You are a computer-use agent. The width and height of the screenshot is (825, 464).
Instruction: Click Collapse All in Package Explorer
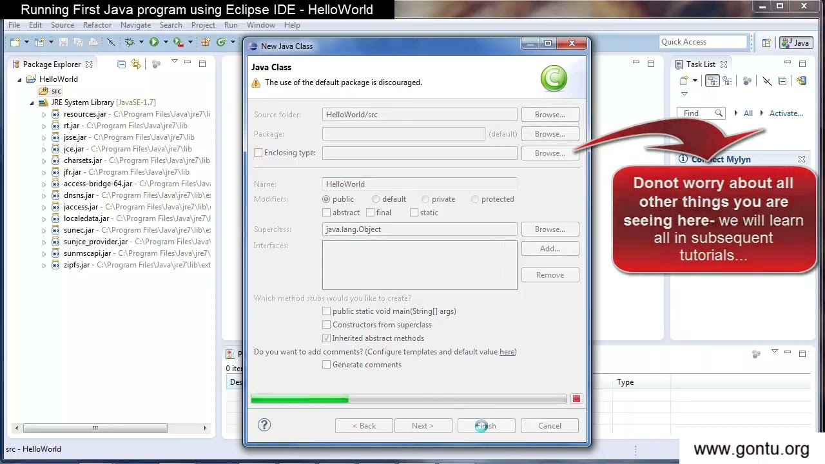coord(121,64)
